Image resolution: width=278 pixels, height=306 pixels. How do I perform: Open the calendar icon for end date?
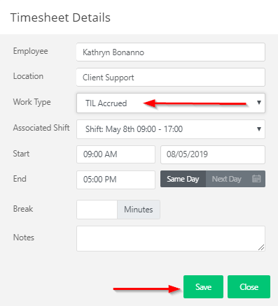tap(256, 179)
